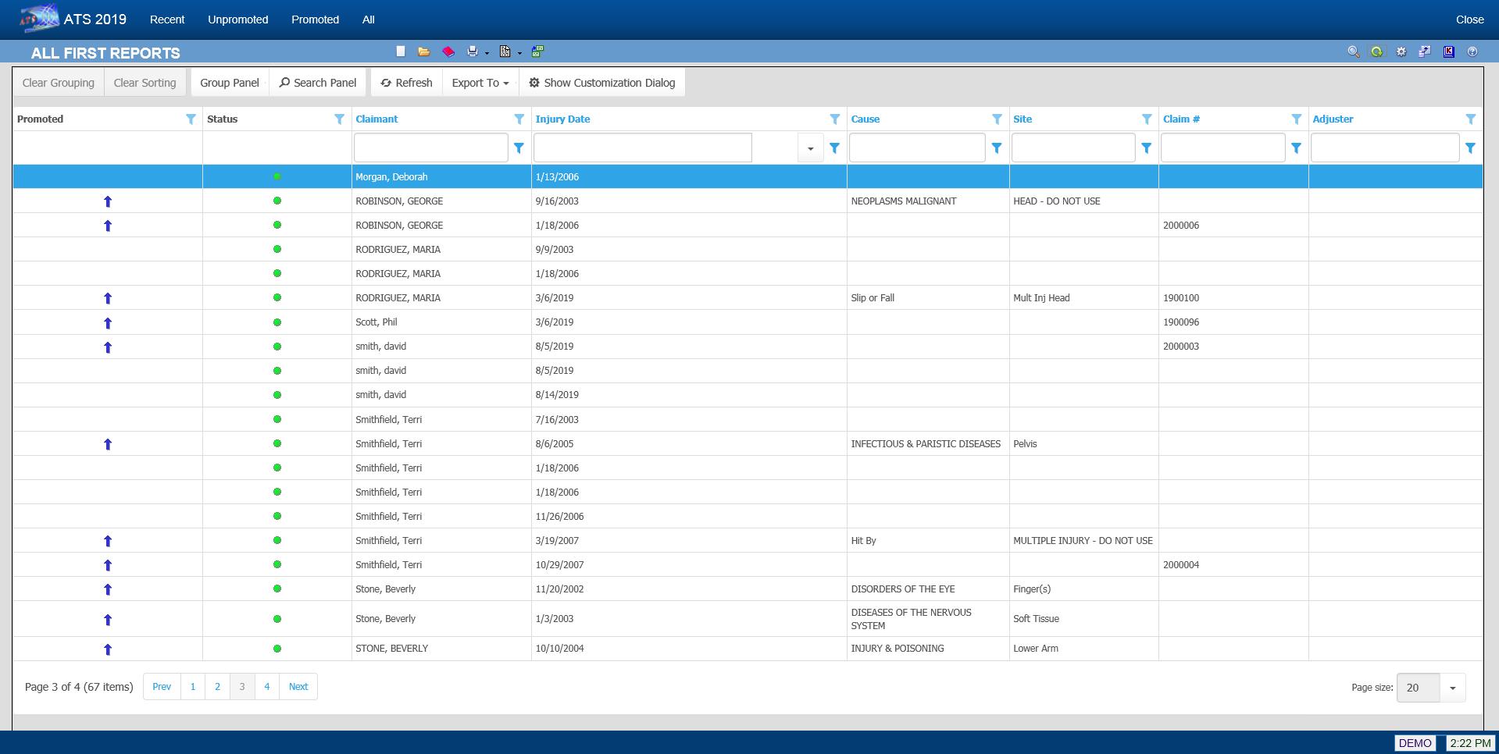Open the Promoted menu item
Viewport: 1499px width, 754px height.
click(315, 20)
